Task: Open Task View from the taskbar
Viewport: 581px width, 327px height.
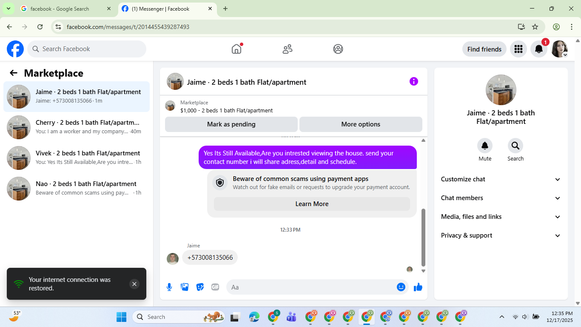Action: [x=236, y=317]
